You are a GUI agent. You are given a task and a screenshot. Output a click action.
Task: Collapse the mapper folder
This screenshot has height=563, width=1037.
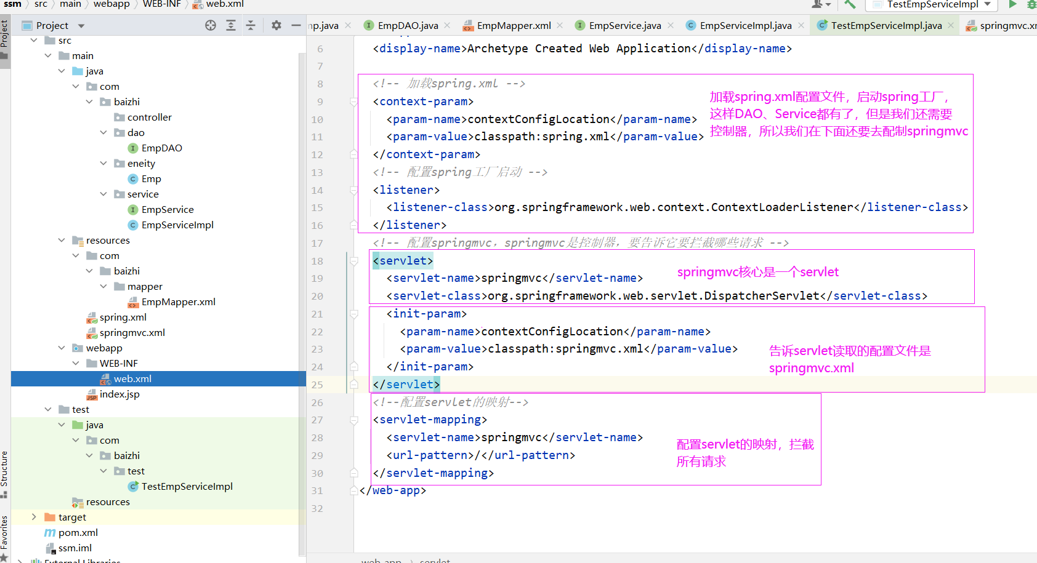tap(103, 286)
